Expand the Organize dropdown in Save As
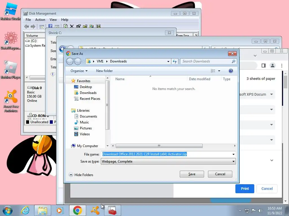 click(x=79, y=71)
